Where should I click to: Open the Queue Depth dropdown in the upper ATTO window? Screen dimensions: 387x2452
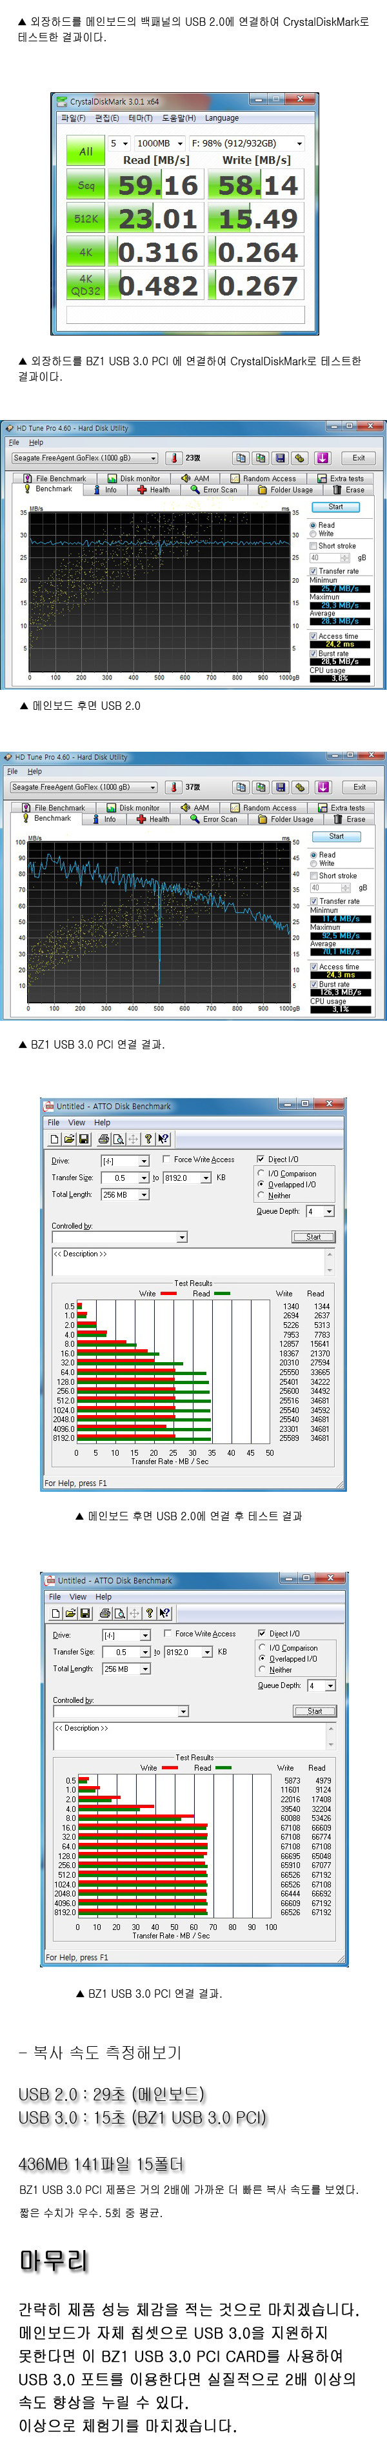321,1212
